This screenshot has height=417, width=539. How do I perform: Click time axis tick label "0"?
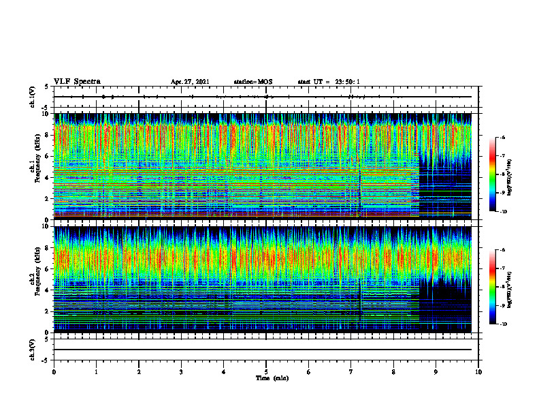(x=54, y=372)
